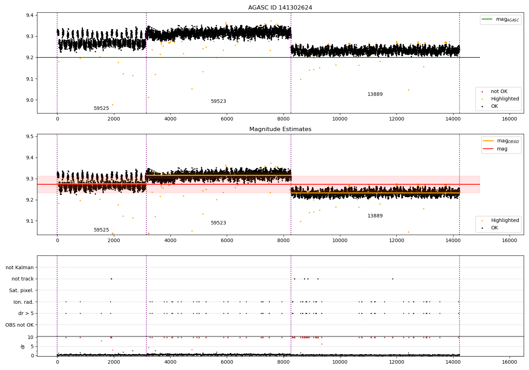Click the 5 tick on the dr axis
This screenshot has height=370, width=529.
pyautogui.click(x=32, y=347)
